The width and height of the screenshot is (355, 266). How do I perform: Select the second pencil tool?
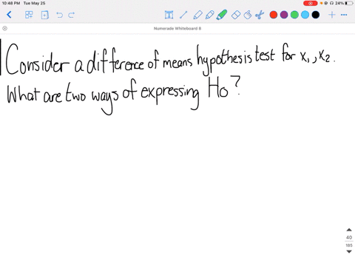(x=209, y=15)
